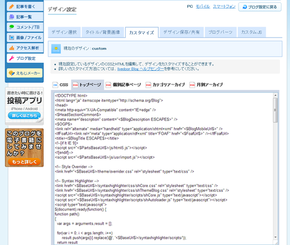
Task: Click the 投稿アプリ banner title
Action: click(x=25, y=100)
